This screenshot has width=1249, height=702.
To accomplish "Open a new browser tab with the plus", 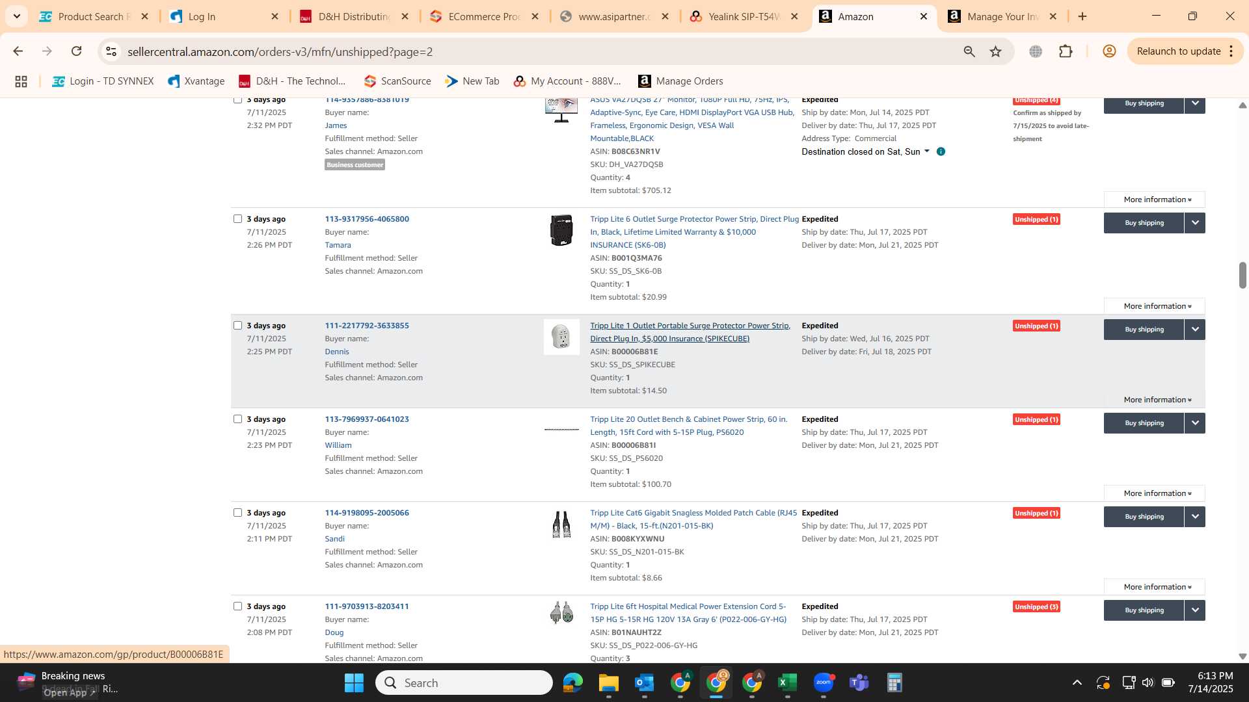I will point(1082,16).
